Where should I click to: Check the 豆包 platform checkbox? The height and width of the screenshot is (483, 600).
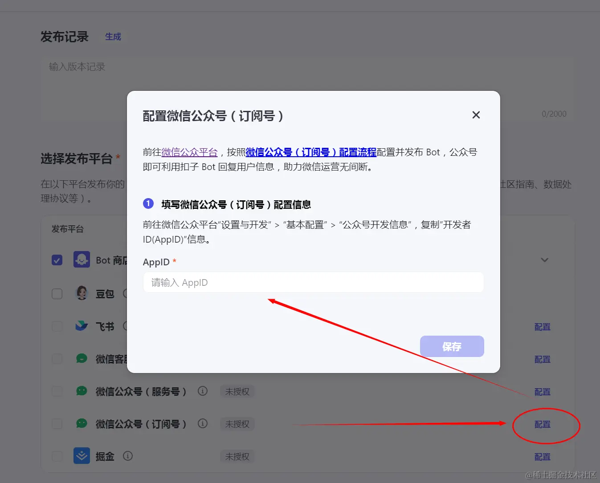tap(57, 294)
